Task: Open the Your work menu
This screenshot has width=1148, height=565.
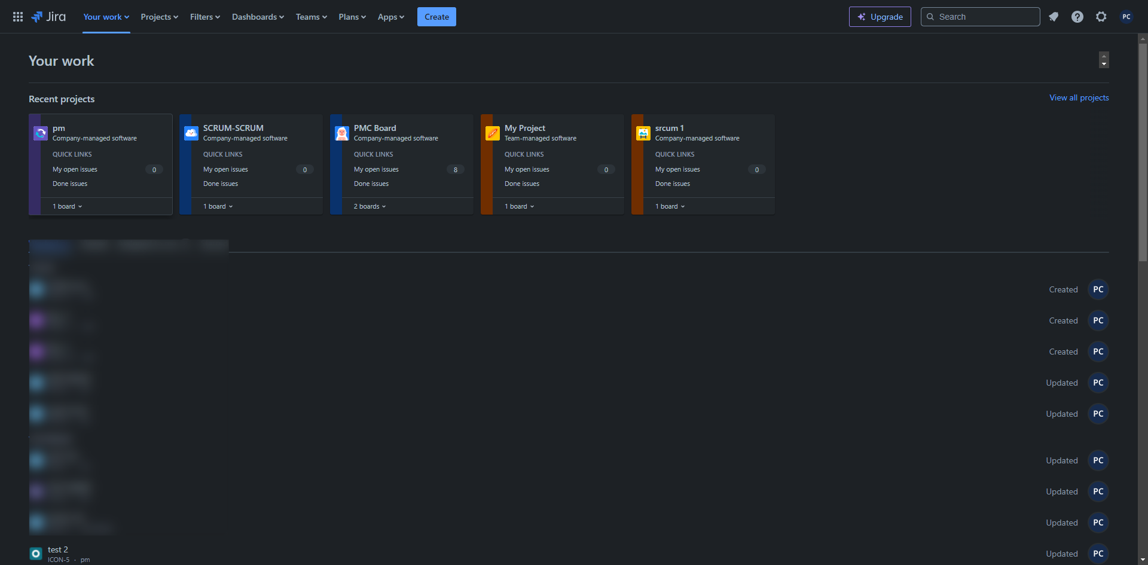Action: (106, 17)
